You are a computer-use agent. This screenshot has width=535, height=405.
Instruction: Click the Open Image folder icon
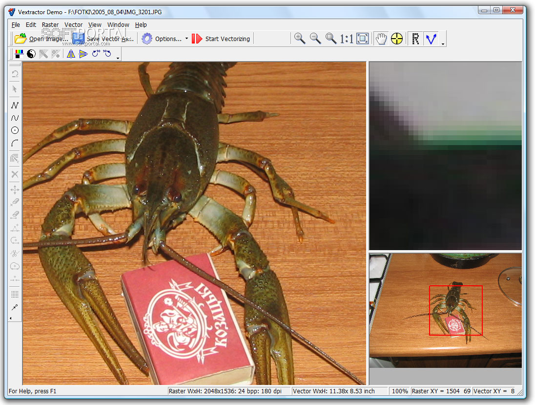click(21, 39)
